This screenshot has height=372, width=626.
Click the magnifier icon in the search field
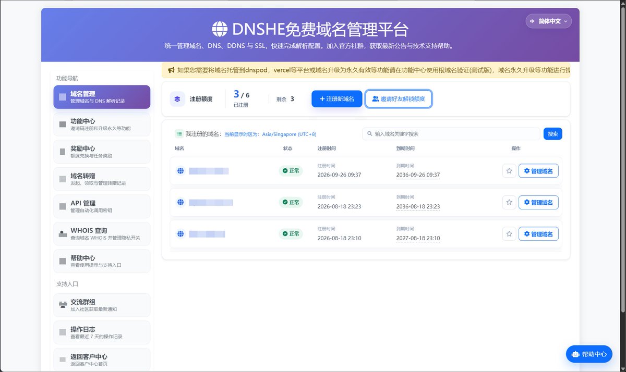[370, 134]
